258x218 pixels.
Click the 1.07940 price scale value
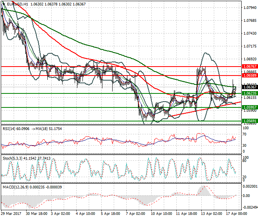tap(250, 7)
